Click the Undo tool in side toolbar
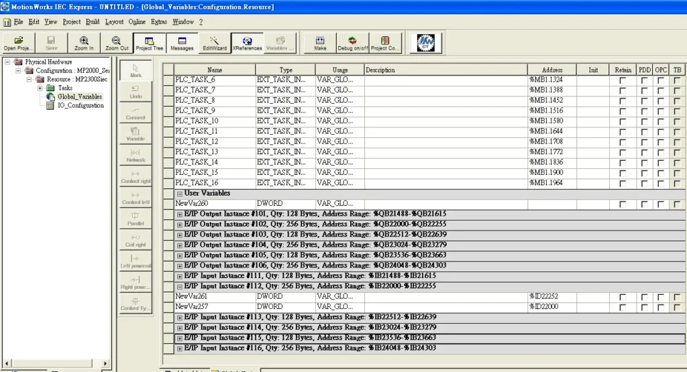The width and height of the screenshot is (687, 372). coord(136,92)
